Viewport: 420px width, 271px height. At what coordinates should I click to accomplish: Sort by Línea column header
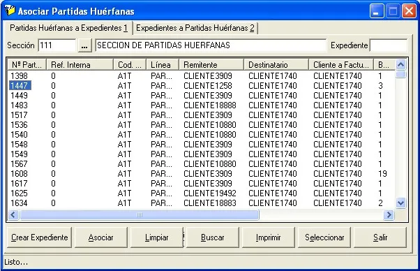163,65
